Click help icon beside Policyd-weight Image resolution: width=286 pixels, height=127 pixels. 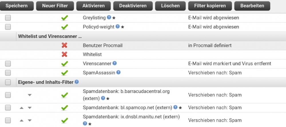pyautogui.click(x=118, y=26)
